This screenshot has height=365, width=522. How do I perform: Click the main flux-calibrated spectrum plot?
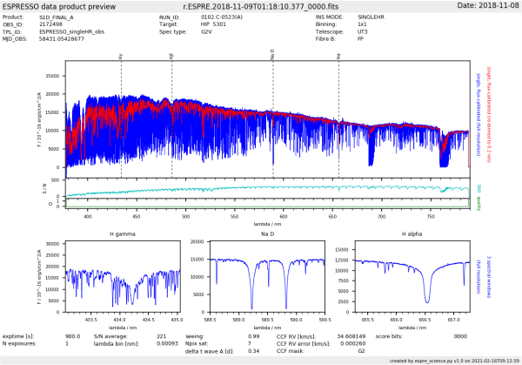coord(270,118)
